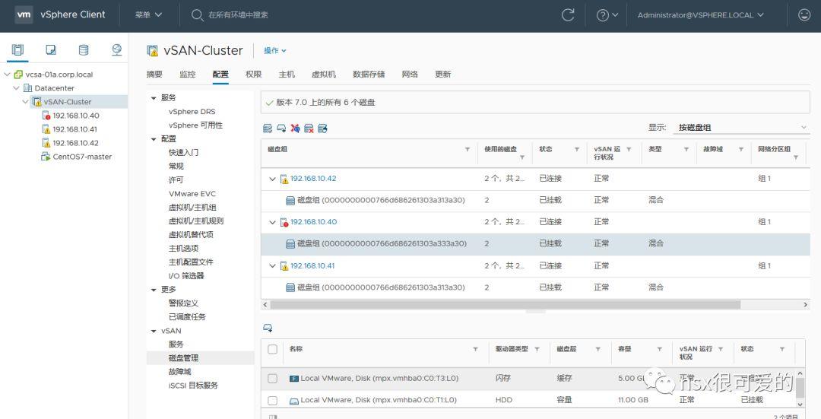Open the smiley feedback icon
821x419 pixels.
pyautogui.click(x=804, y=15)
